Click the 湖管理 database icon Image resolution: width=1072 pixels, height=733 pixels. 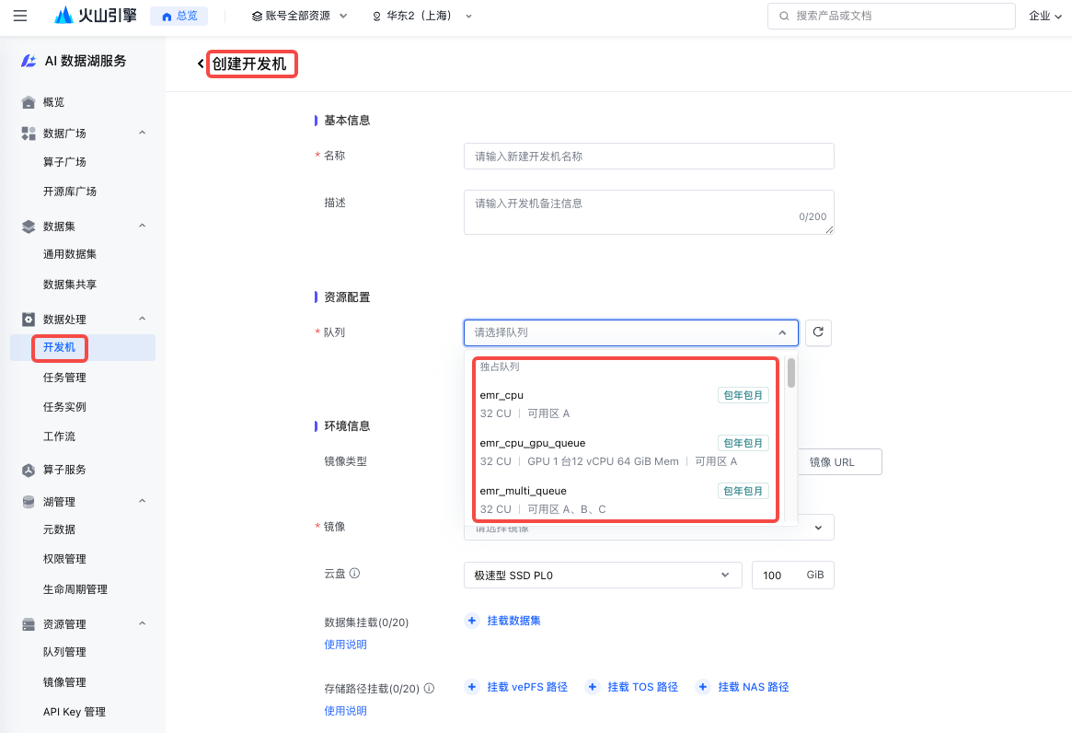pyautogui.click(x=28, y=502)
